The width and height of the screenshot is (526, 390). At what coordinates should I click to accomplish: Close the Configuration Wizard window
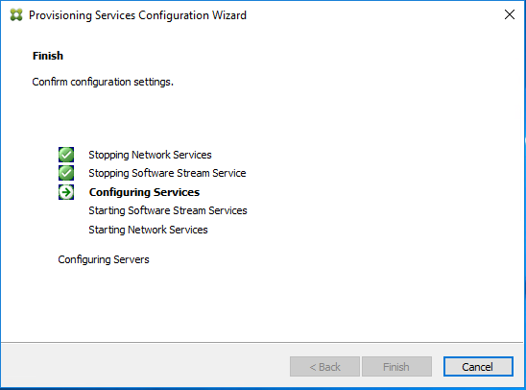coord(510,14)
